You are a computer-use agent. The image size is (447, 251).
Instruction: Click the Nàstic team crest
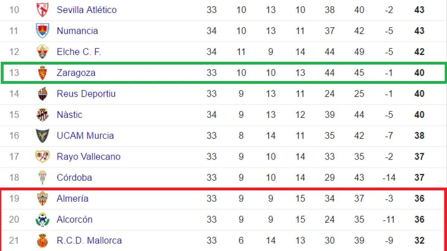click(42, 115)
